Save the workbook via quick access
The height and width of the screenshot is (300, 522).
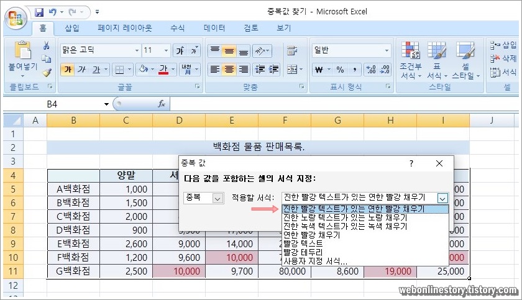[39, 12]
